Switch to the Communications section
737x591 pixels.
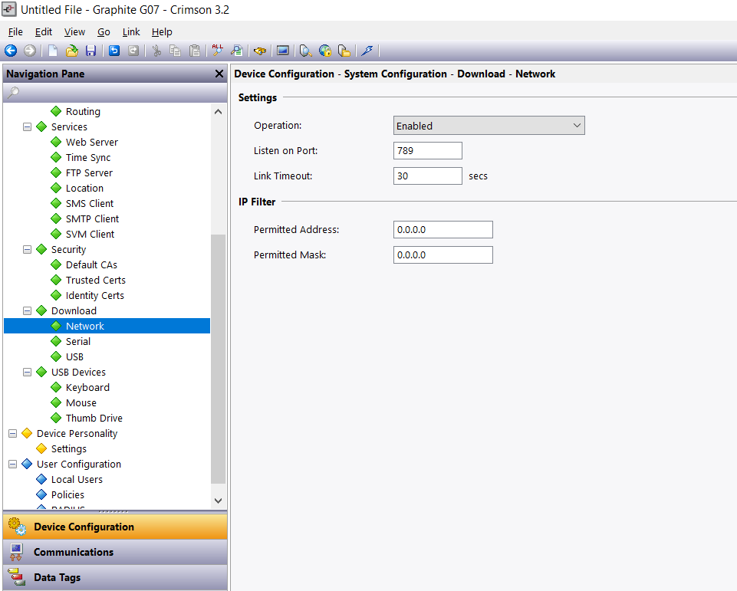coord(115,552)
